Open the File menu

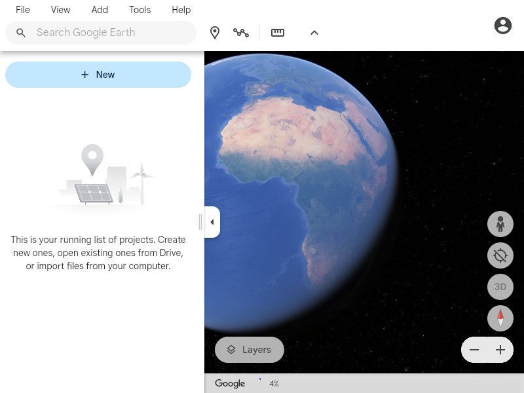pos(23,10)
